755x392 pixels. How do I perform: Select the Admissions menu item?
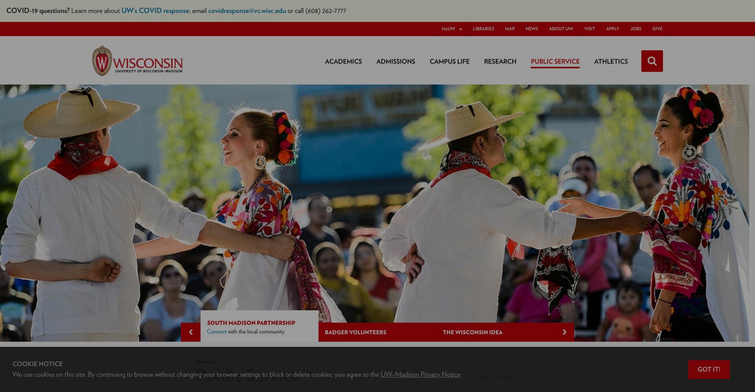(x=396, y=61)
